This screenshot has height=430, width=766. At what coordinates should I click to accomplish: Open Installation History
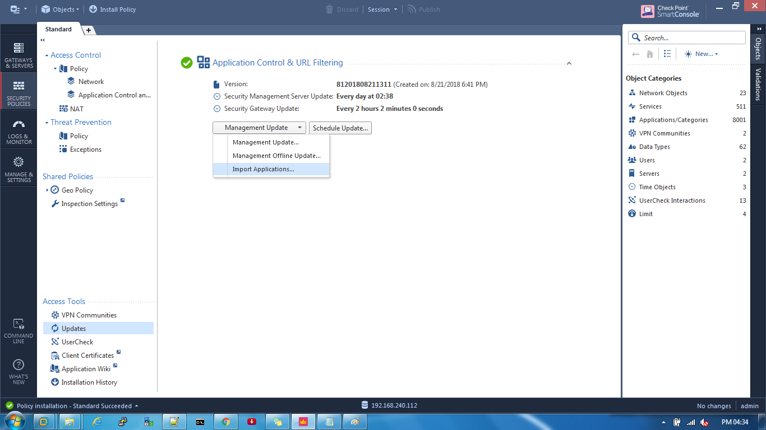84,382
